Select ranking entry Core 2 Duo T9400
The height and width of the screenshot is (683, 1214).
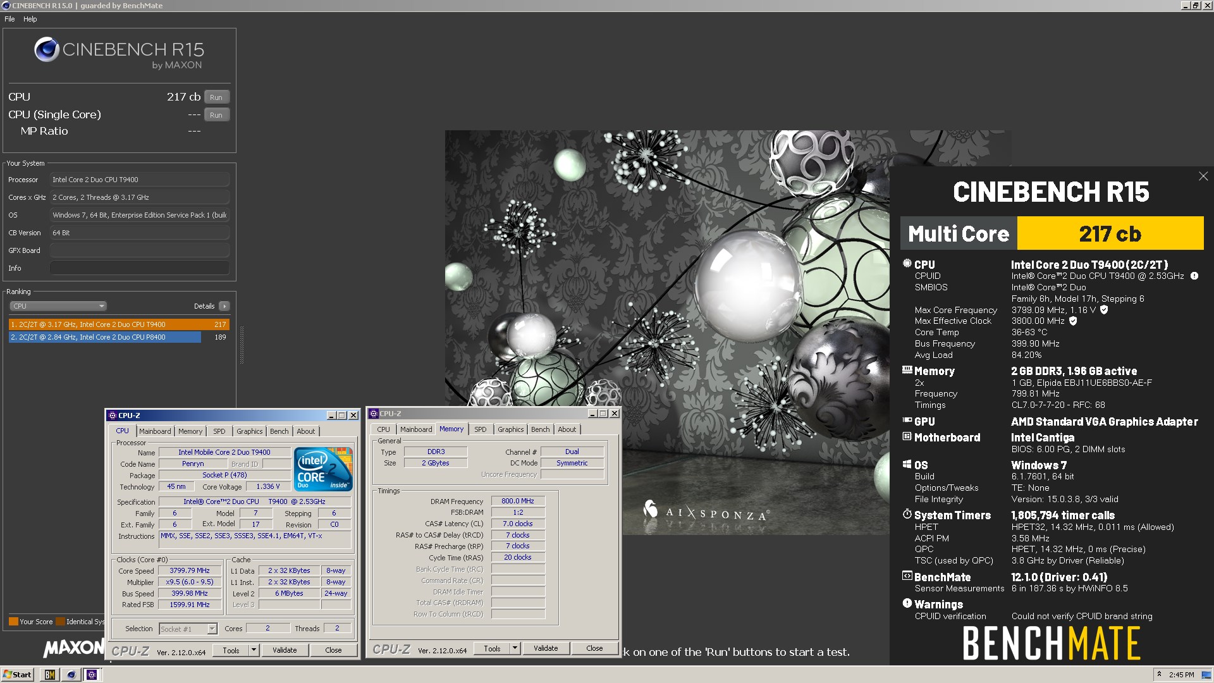119,324
